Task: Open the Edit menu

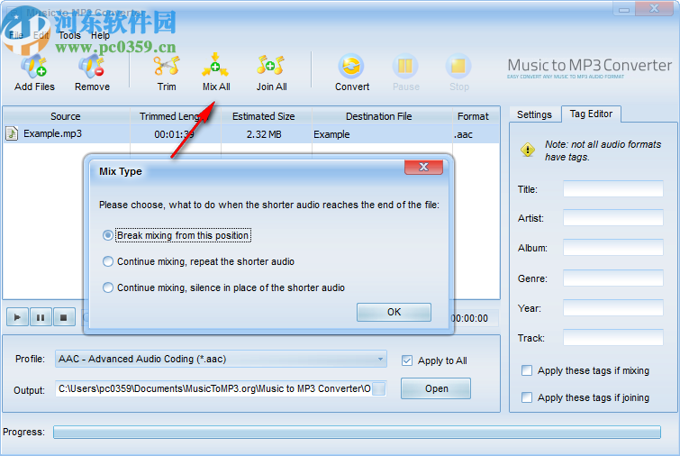Action: (x=41, y=35)
